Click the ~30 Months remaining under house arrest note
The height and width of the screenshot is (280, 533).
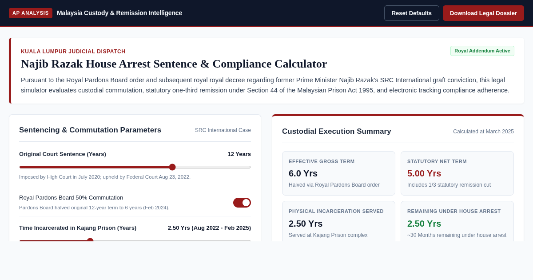pyautogui.click(x=457, y=235)
